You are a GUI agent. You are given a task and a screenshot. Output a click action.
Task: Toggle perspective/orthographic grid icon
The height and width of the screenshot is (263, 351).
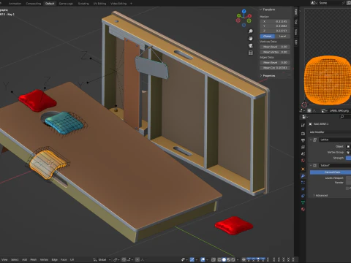[250, 53]
